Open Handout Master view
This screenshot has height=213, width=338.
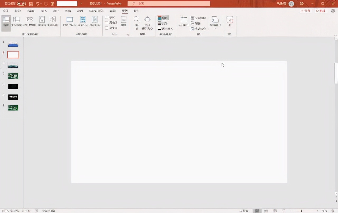point(83,22)
